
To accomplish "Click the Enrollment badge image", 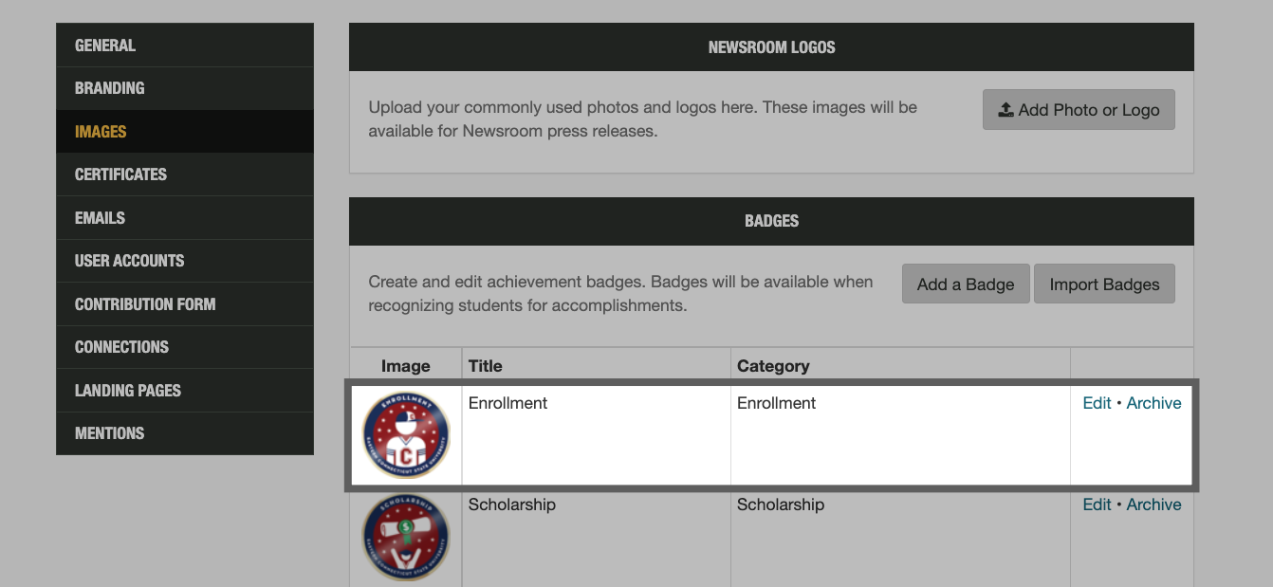I will pos(405,434).
